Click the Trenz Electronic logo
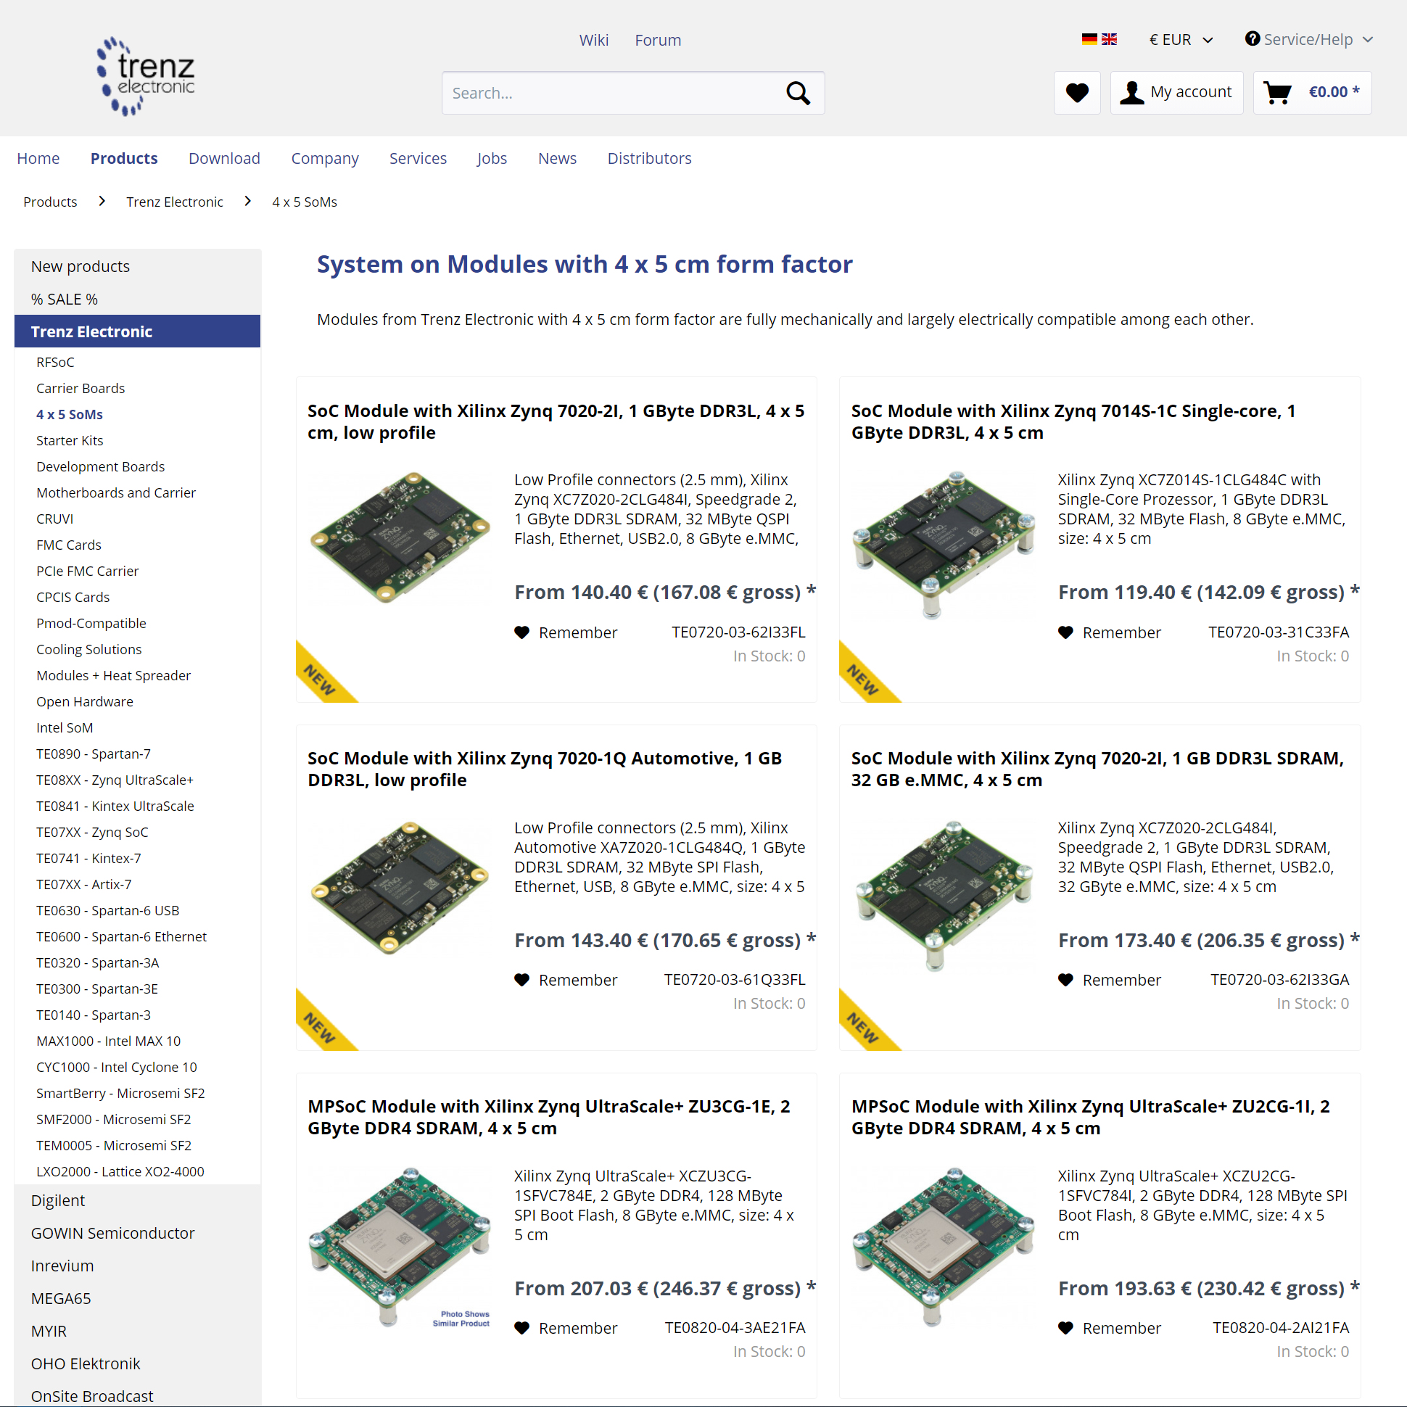The image size is (1407, 1407). [x=146, y=76]
